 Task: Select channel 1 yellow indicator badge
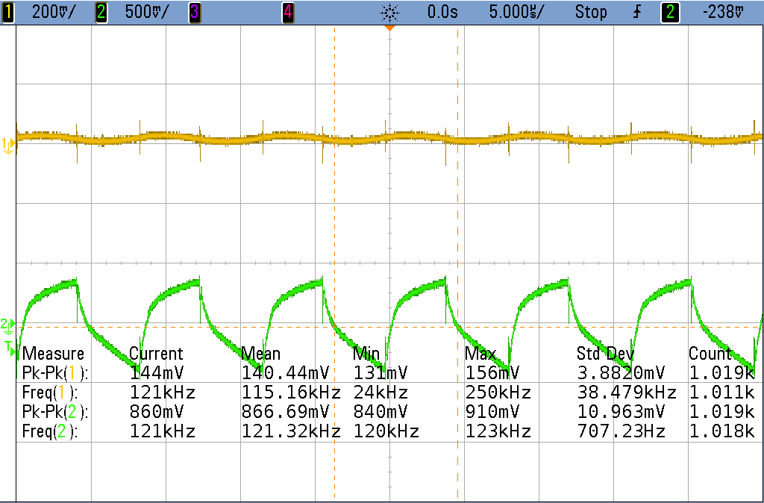point(7,12)
